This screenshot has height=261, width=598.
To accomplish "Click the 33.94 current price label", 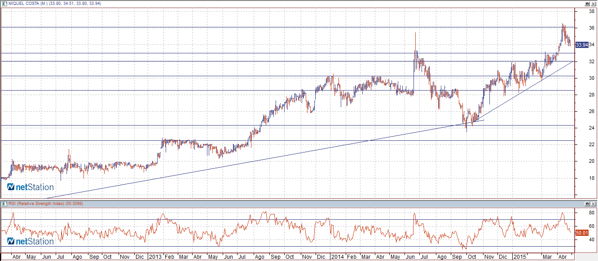I will pos(581,45).
